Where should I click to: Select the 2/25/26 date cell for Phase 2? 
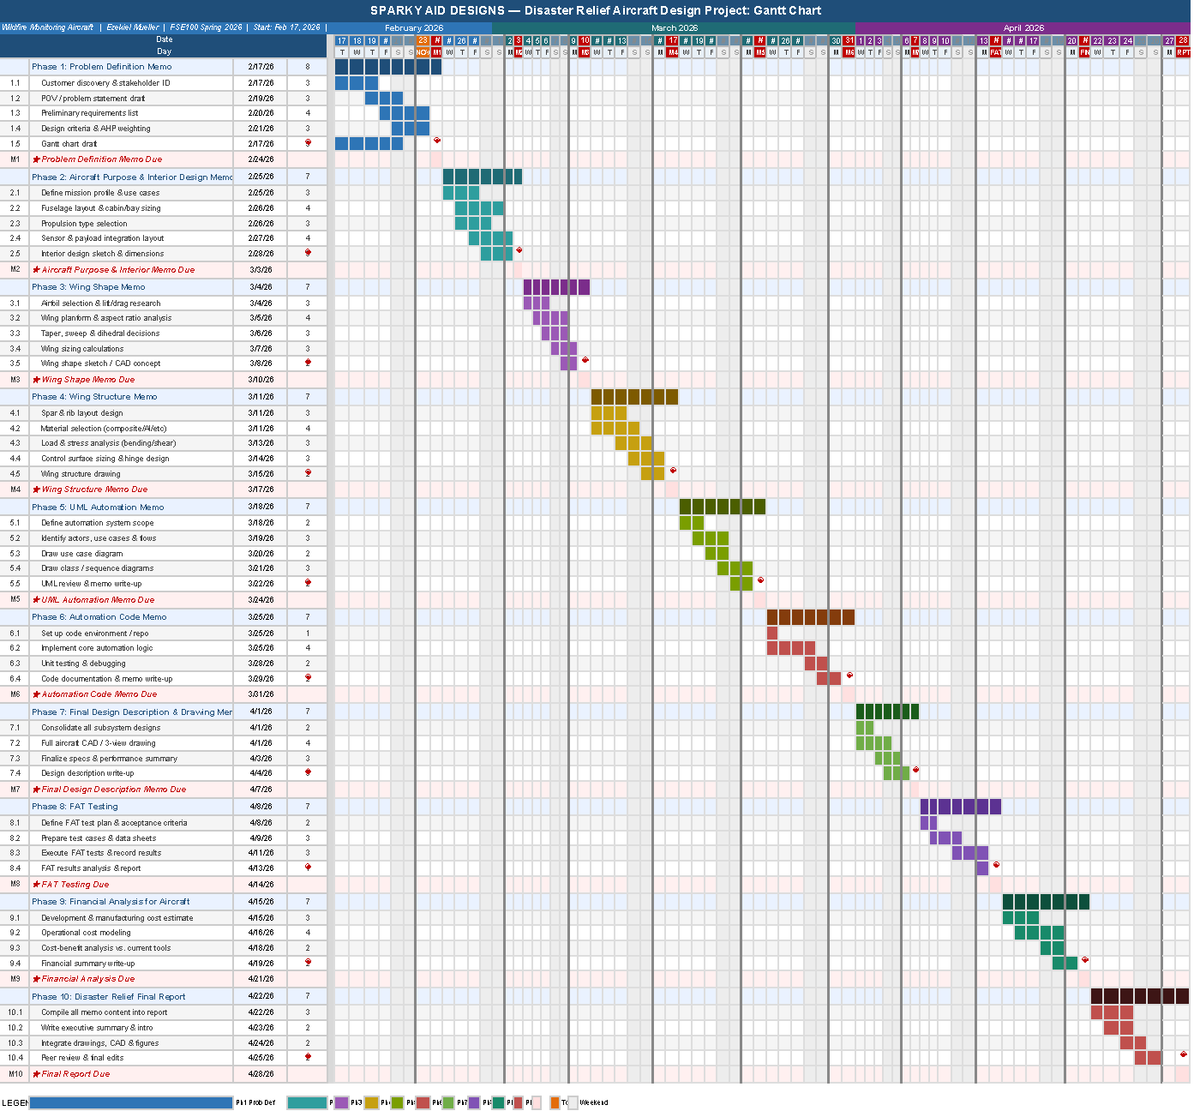[260, 177]
